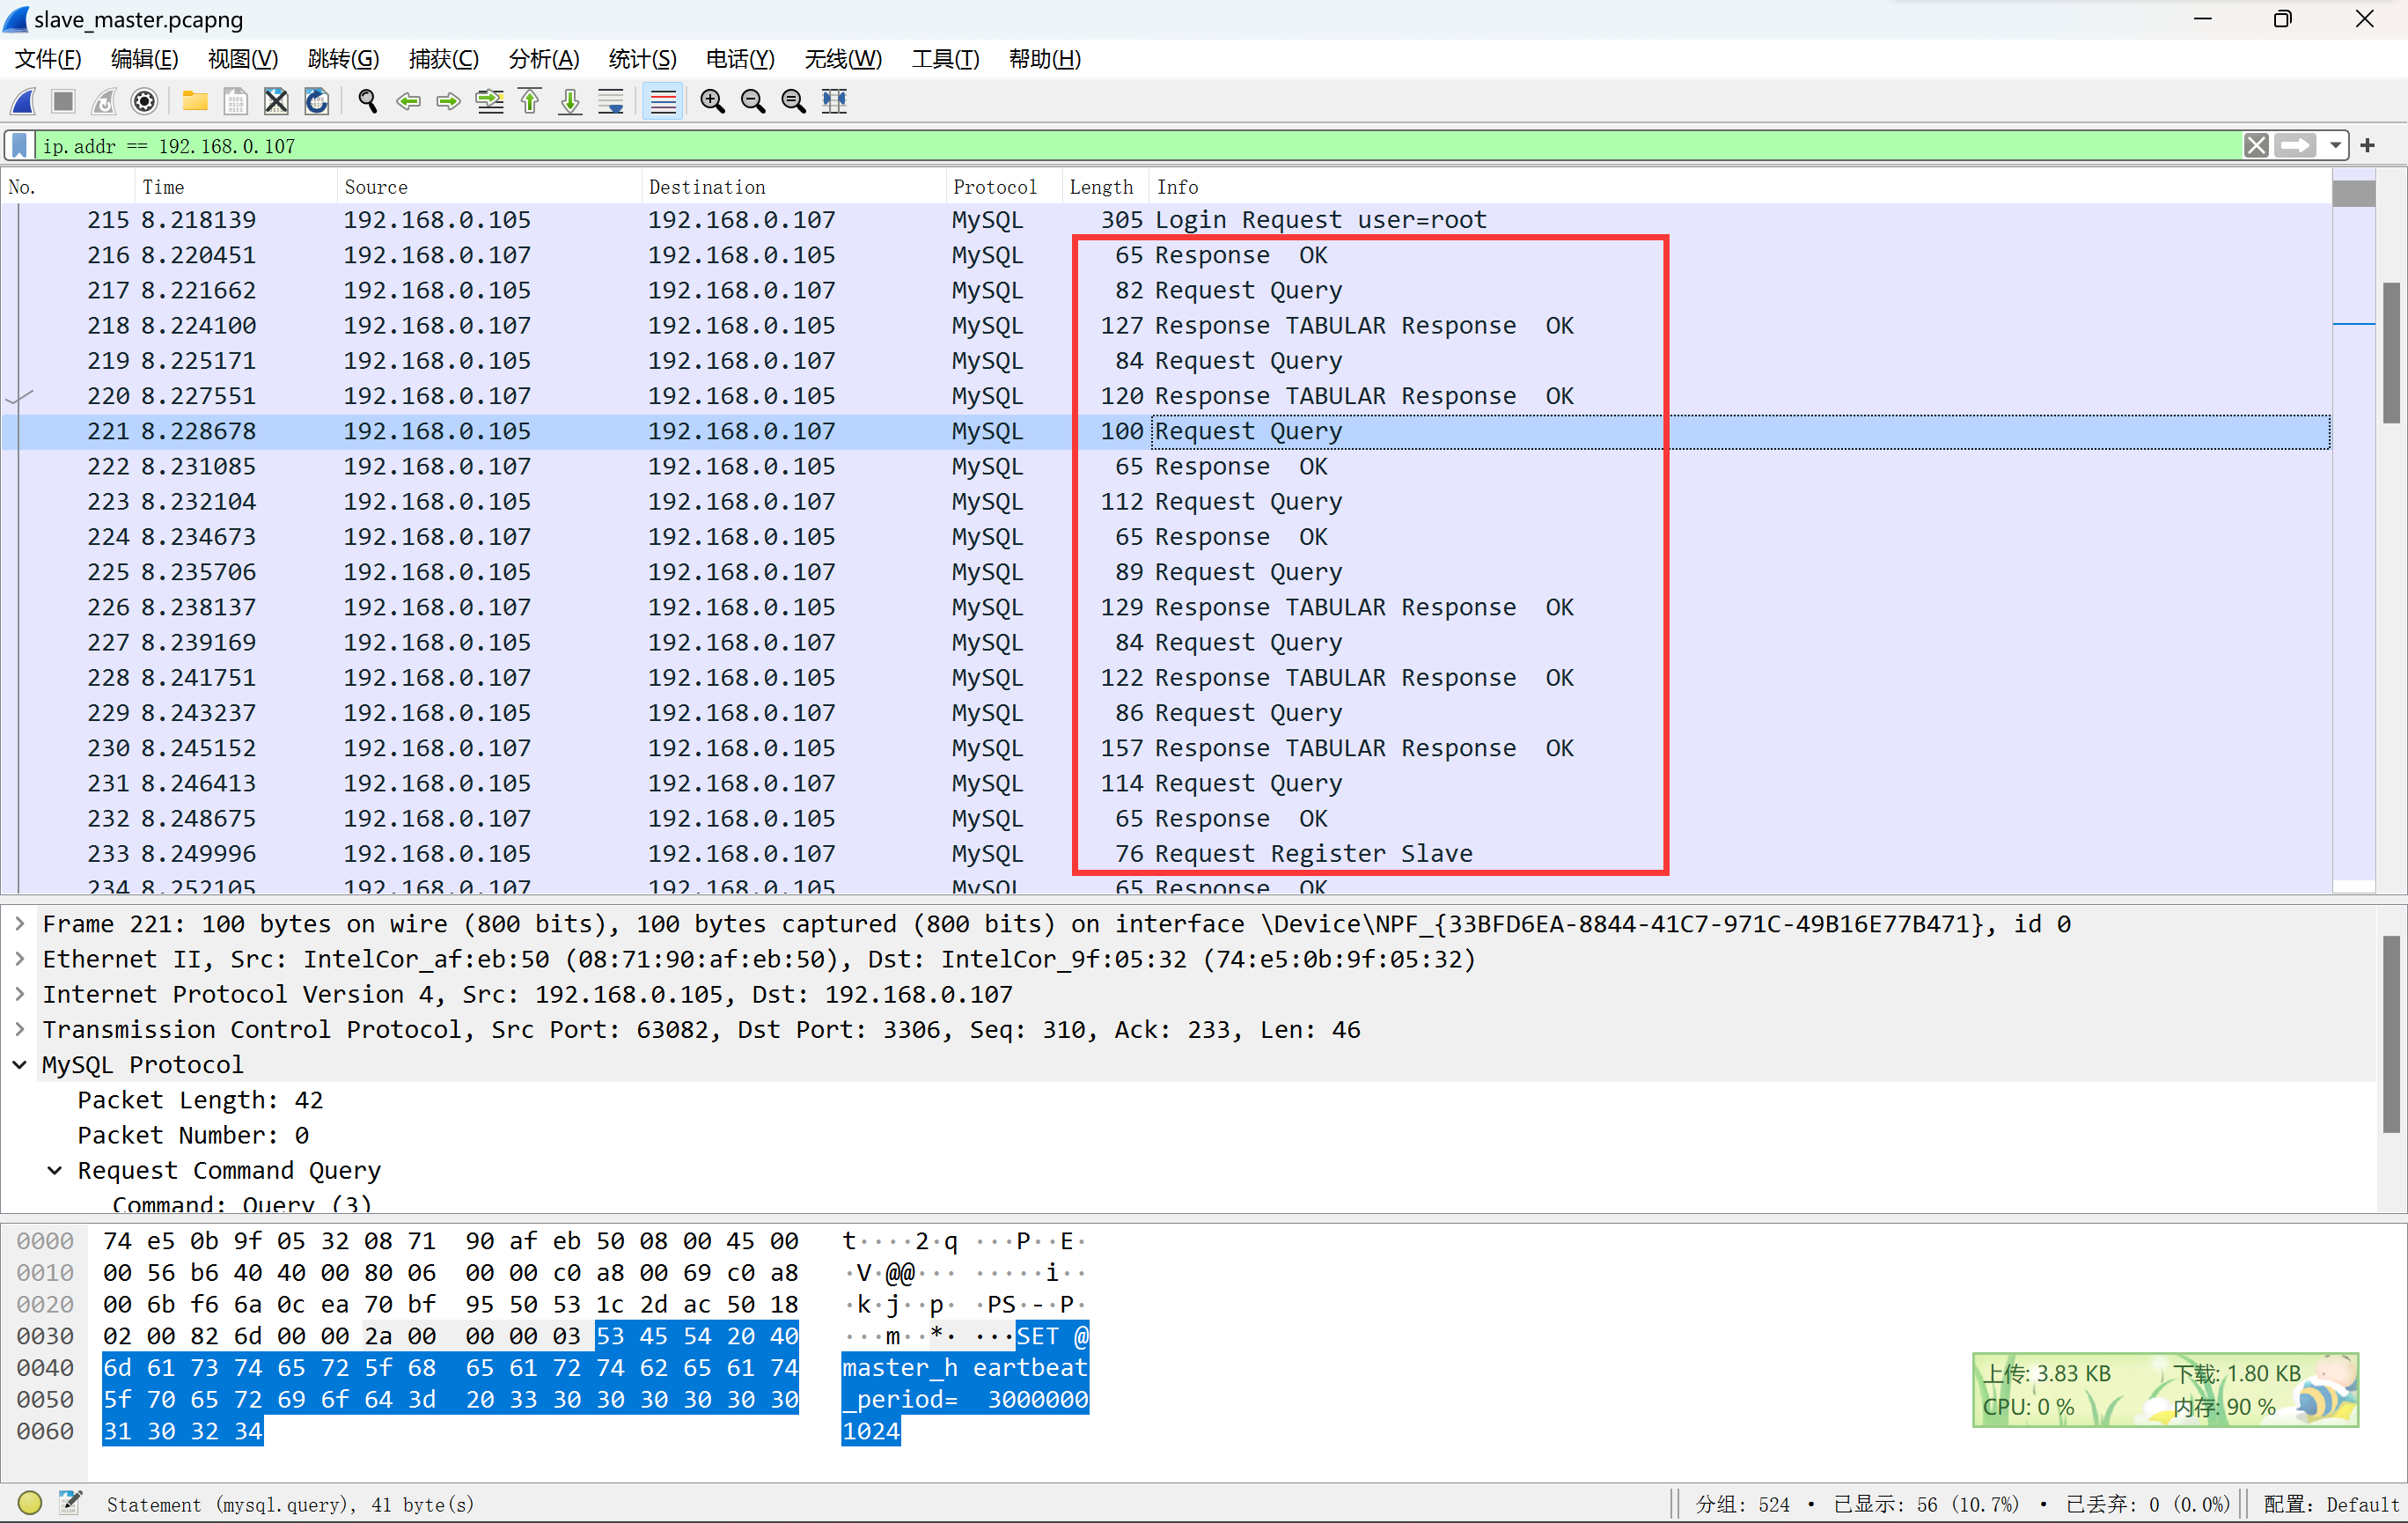Select packet 215 Login Request user=root

[x=1166, y=220]
